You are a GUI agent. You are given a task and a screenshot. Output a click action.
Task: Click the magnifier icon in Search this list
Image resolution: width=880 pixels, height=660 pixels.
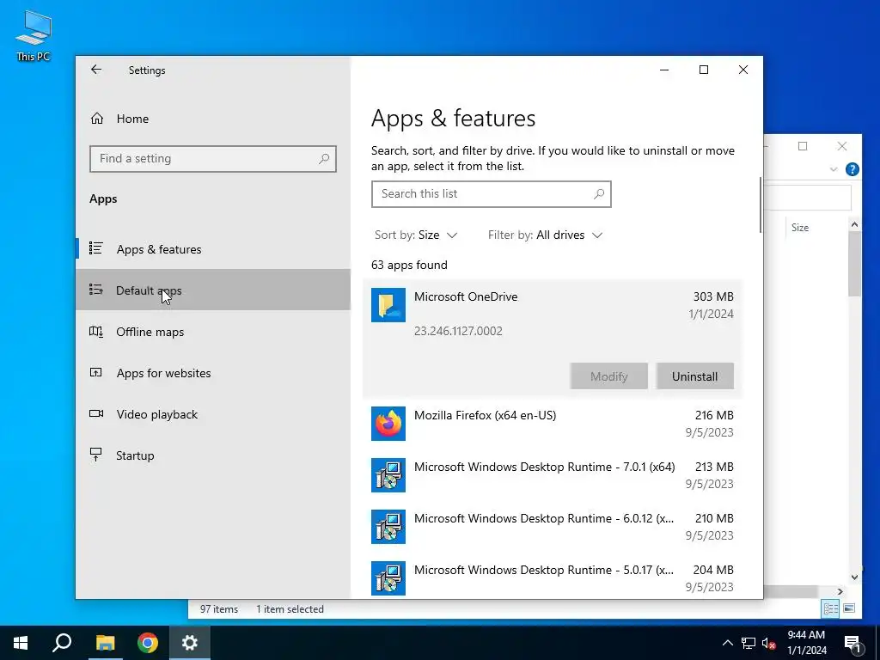(599, 193)
